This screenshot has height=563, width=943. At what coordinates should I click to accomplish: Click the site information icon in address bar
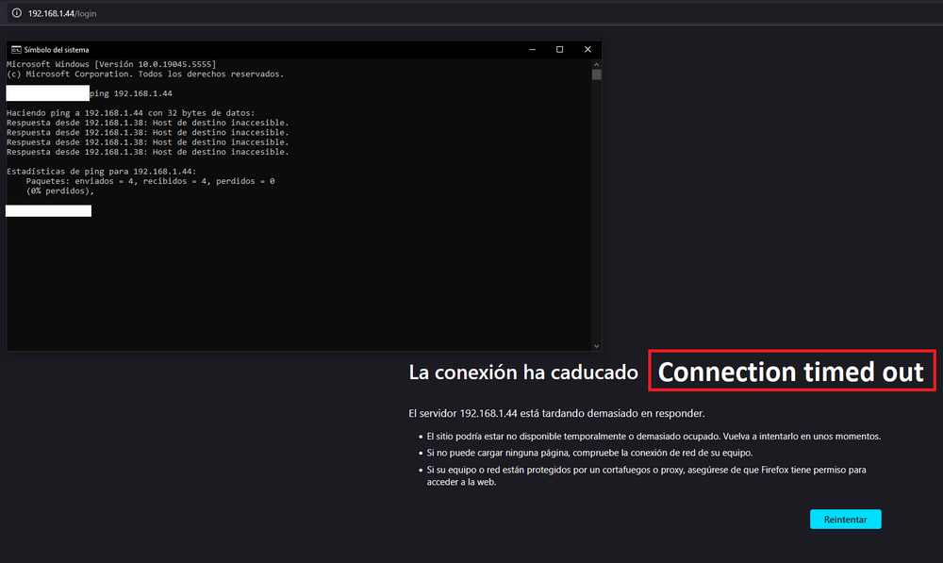17,12
